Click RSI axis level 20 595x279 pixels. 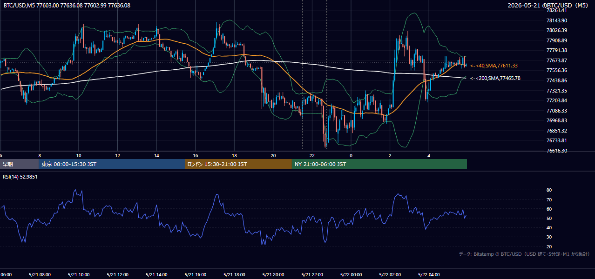pos(549,246)
